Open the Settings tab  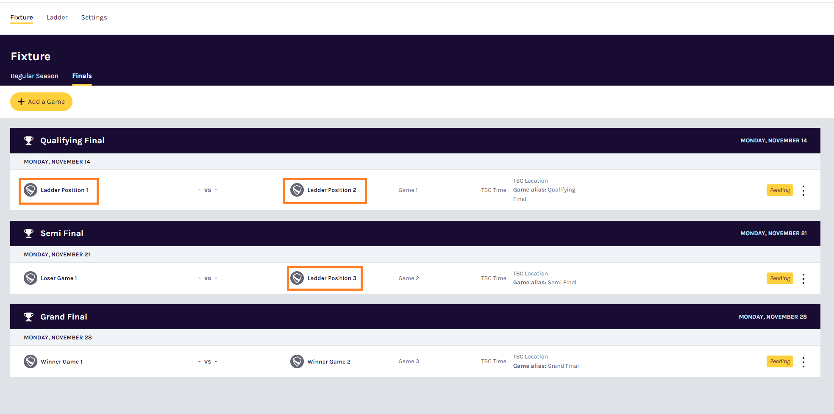[x=94, y=17]
